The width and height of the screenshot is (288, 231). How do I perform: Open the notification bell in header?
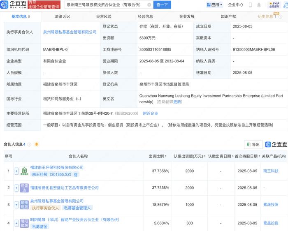pyautogui.click(x=259, y=5)
